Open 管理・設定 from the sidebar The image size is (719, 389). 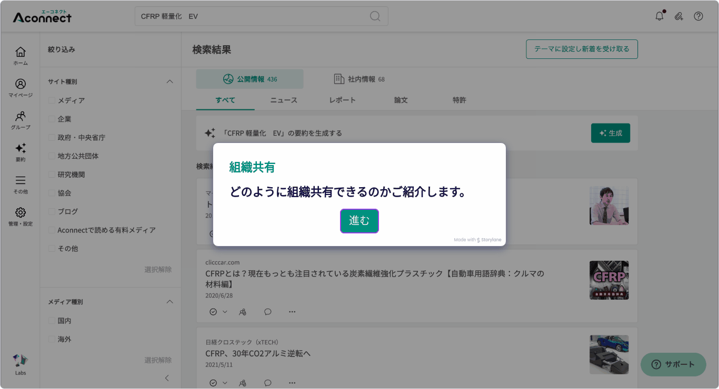tap(20, 212)
